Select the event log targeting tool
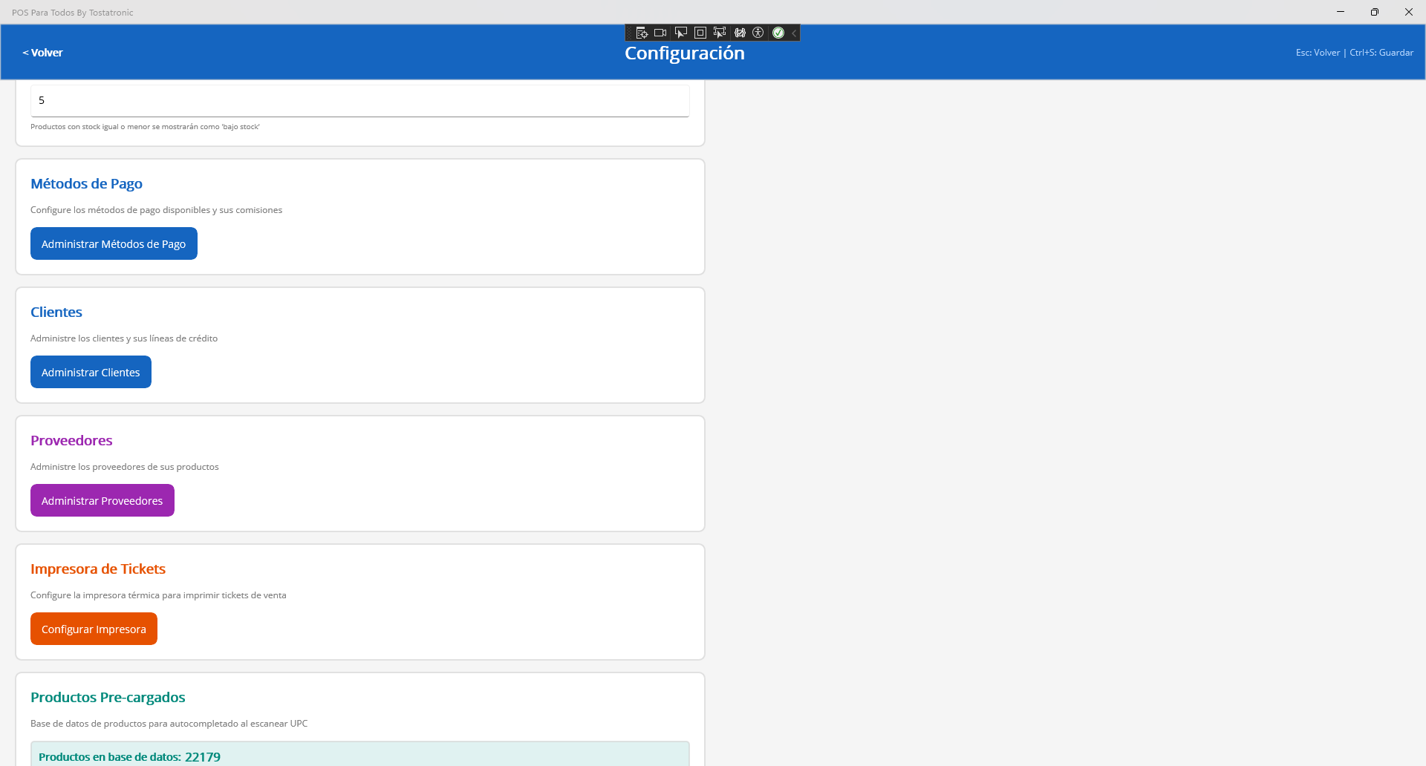The image size is (1426, 766). coord(642,33)
